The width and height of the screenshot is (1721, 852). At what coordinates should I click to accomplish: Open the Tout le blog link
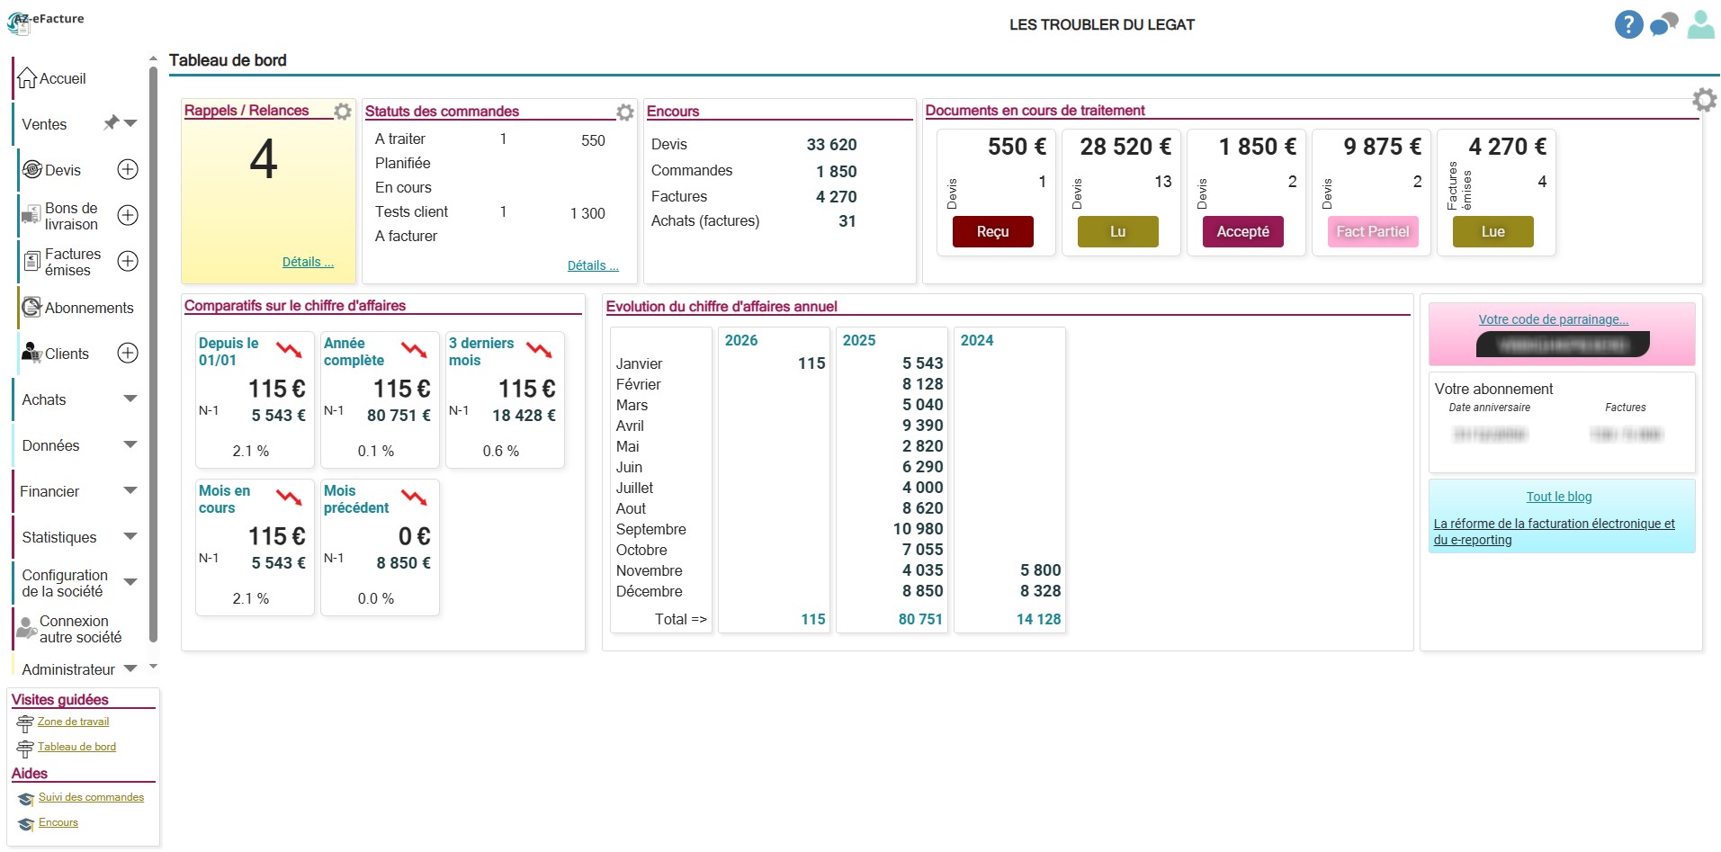tap(1558, 497)
